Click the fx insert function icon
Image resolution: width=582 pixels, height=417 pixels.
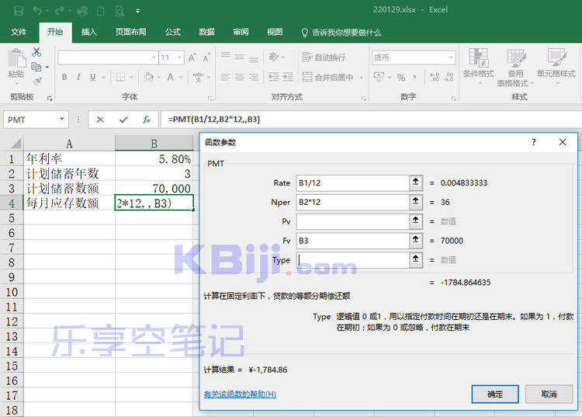tap(147, 120)
